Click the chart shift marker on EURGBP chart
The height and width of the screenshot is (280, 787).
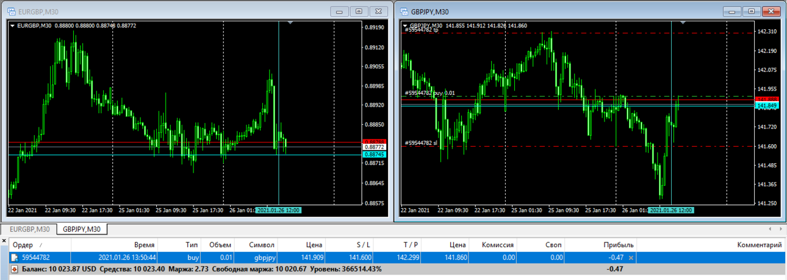[x=290, y=23]
